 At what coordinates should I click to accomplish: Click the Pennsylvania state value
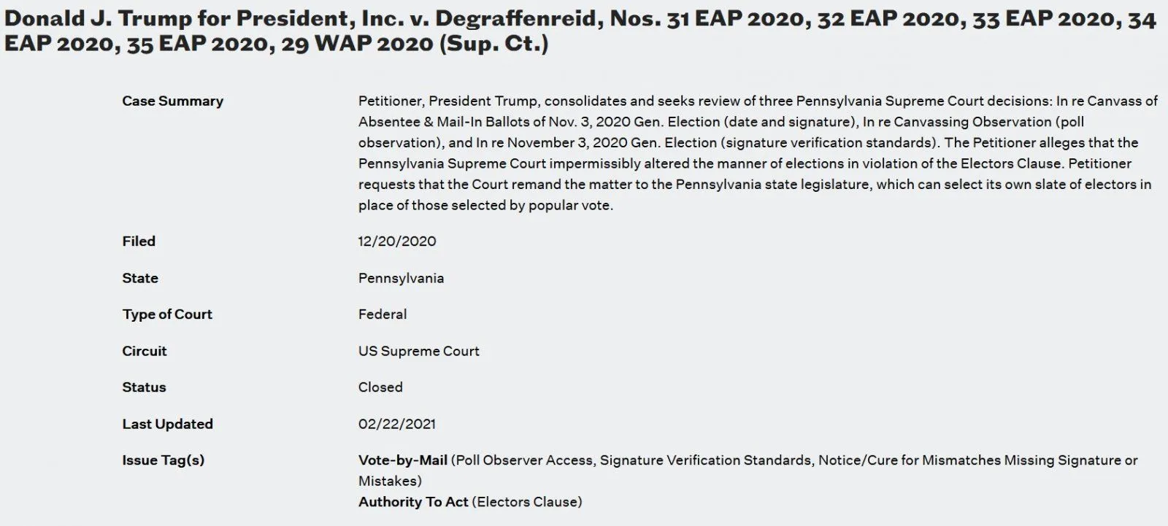click(x=401, y=278)
